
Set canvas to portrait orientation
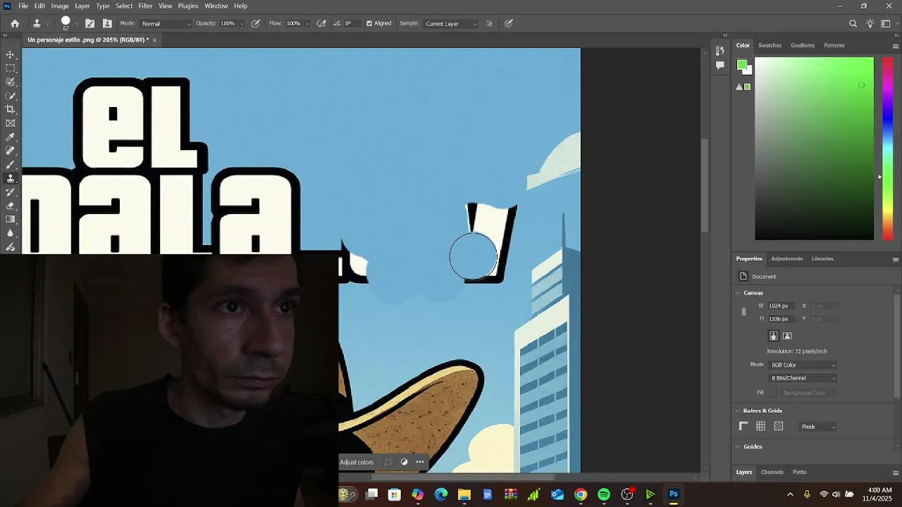pyautogui.click(x=773, y=336)
